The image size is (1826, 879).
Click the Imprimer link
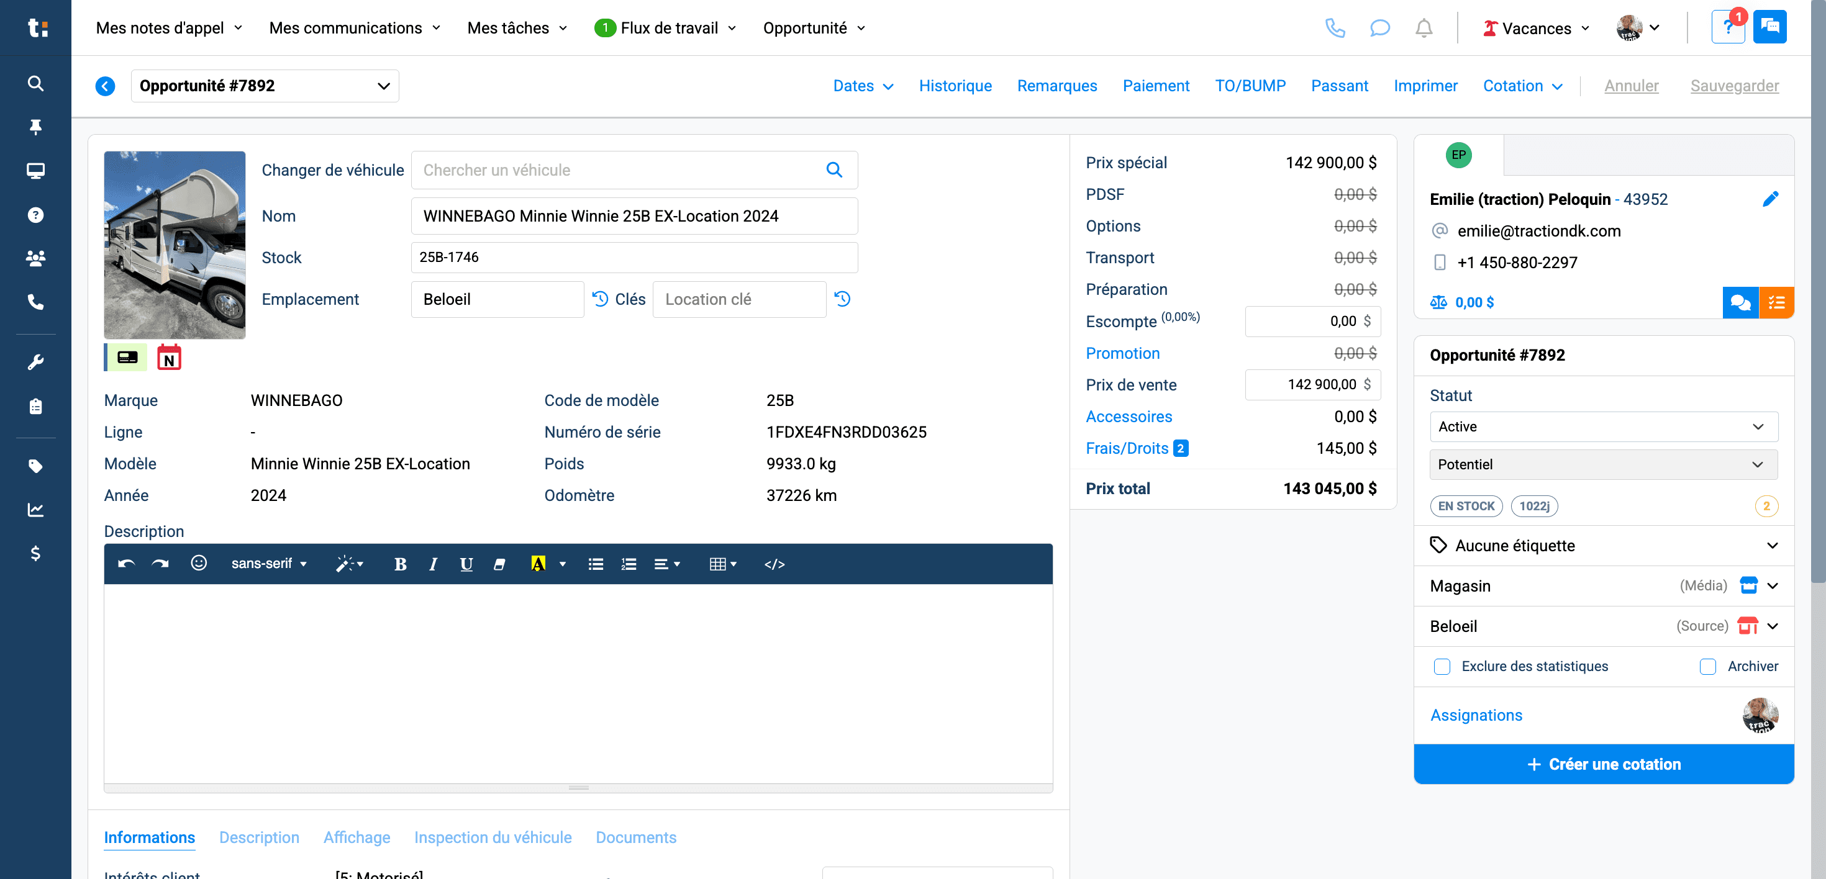point(1425,86)
